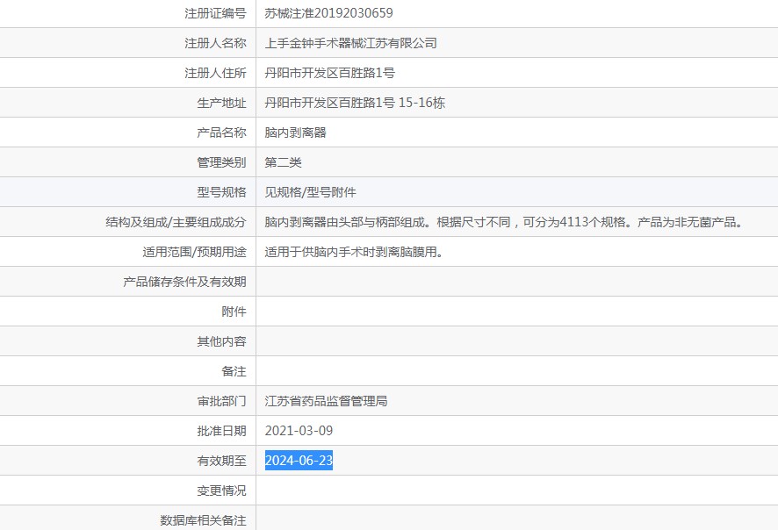This screenshot has width=778, height=530.
Task: Click registrant name 上手金钟手术器械江苏有限公司
Action: pos(350,43)
